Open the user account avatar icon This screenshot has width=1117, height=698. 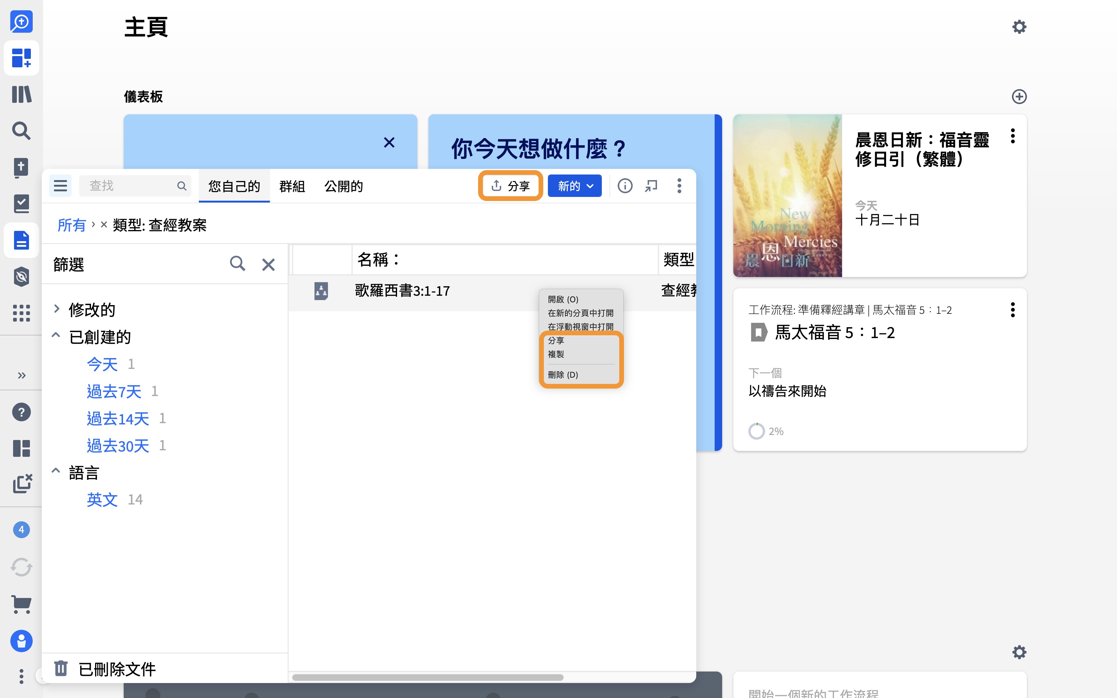coord(21,641)
